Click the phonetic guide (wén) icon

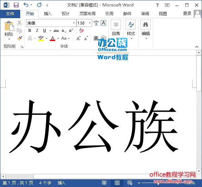click(96, 23)
